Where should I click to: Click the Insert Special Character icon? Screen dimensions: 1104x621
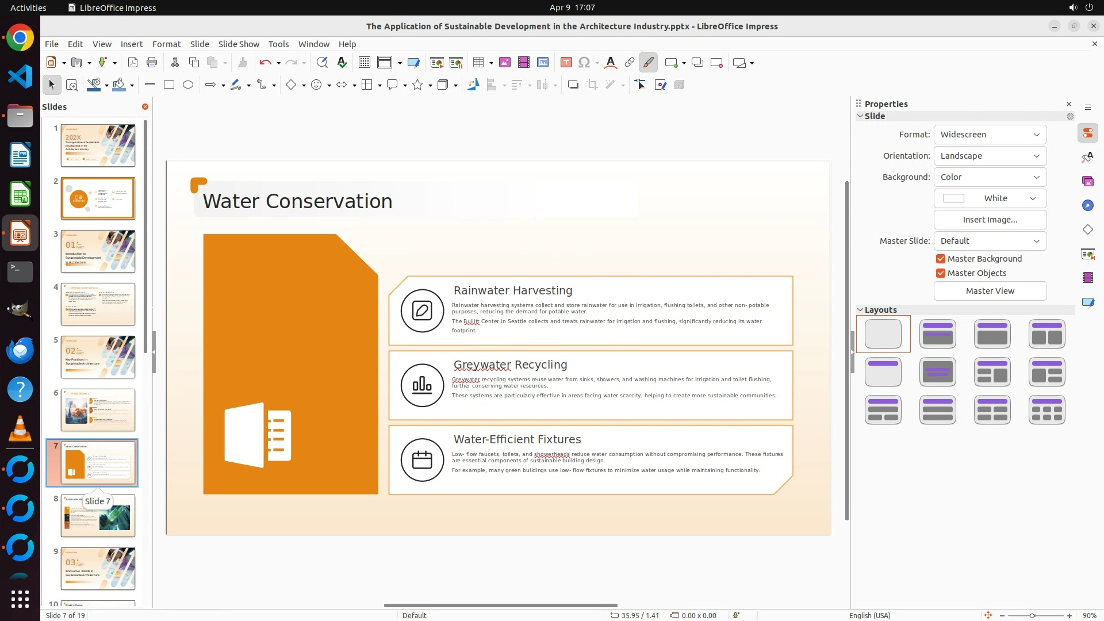pyautogui.click(x=584, y=63)
